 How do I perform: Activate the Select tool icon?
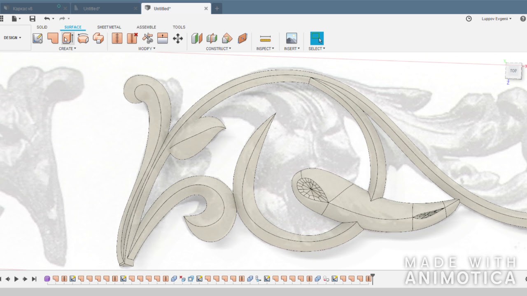click(x=317, y=38)
